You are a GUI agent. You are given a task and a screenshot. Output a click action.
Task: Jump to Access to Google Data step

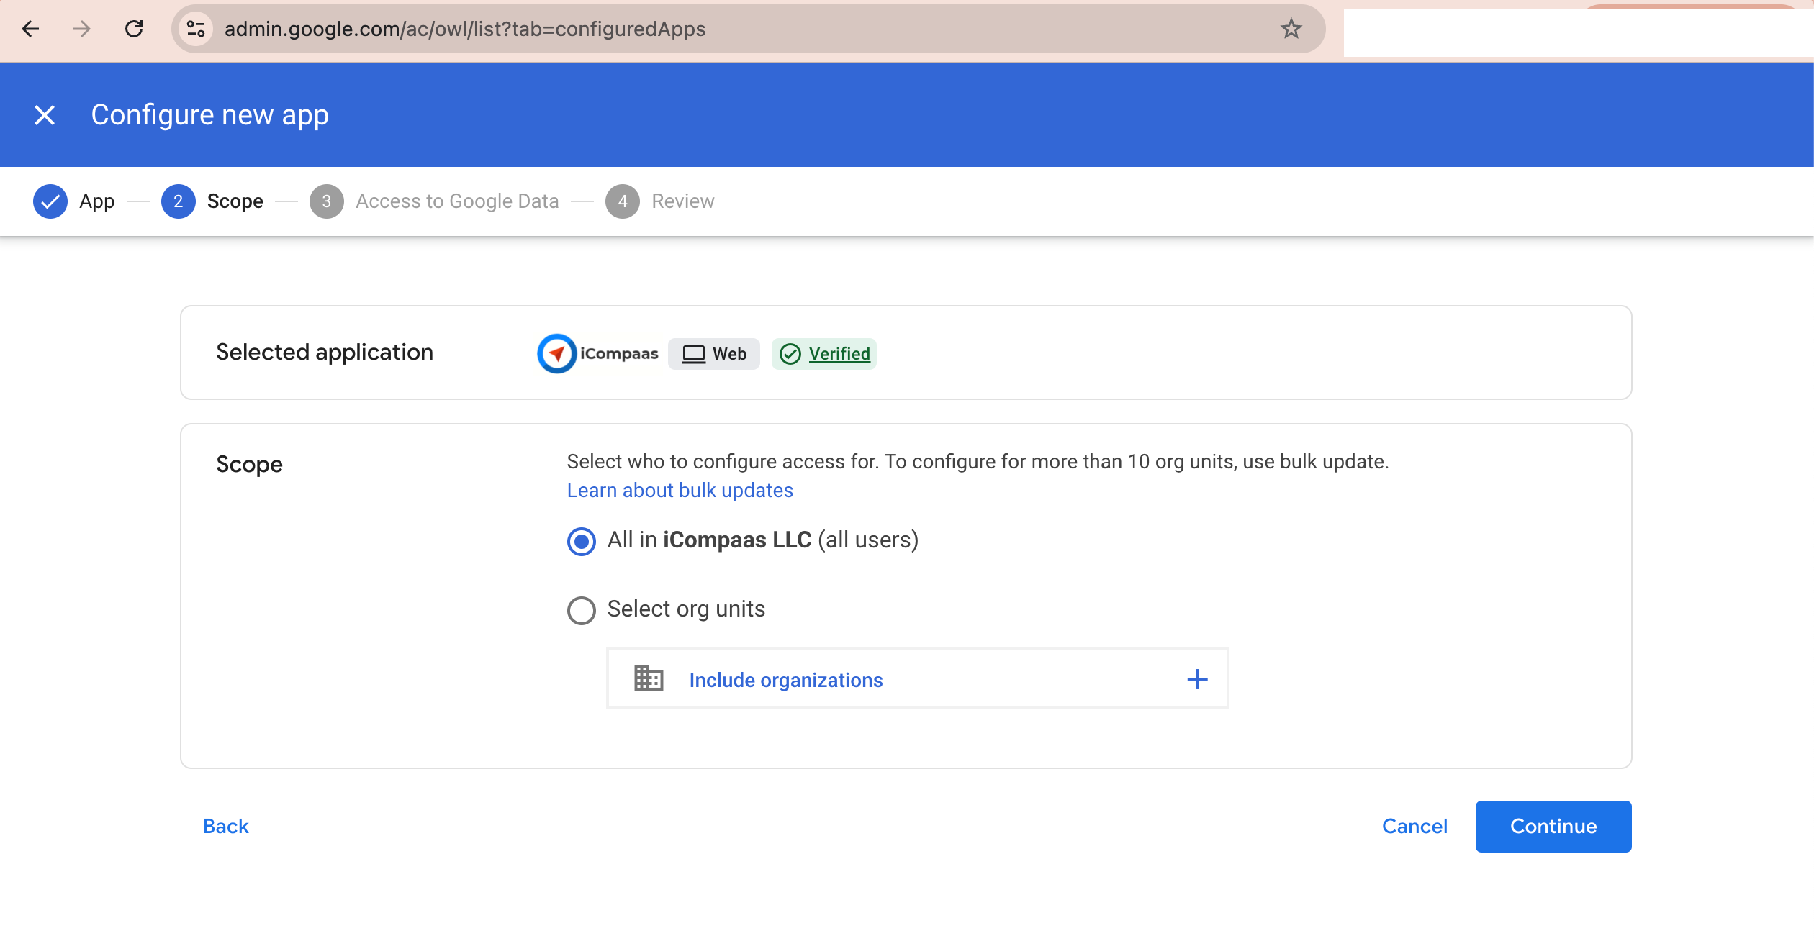tap(456, 201)
